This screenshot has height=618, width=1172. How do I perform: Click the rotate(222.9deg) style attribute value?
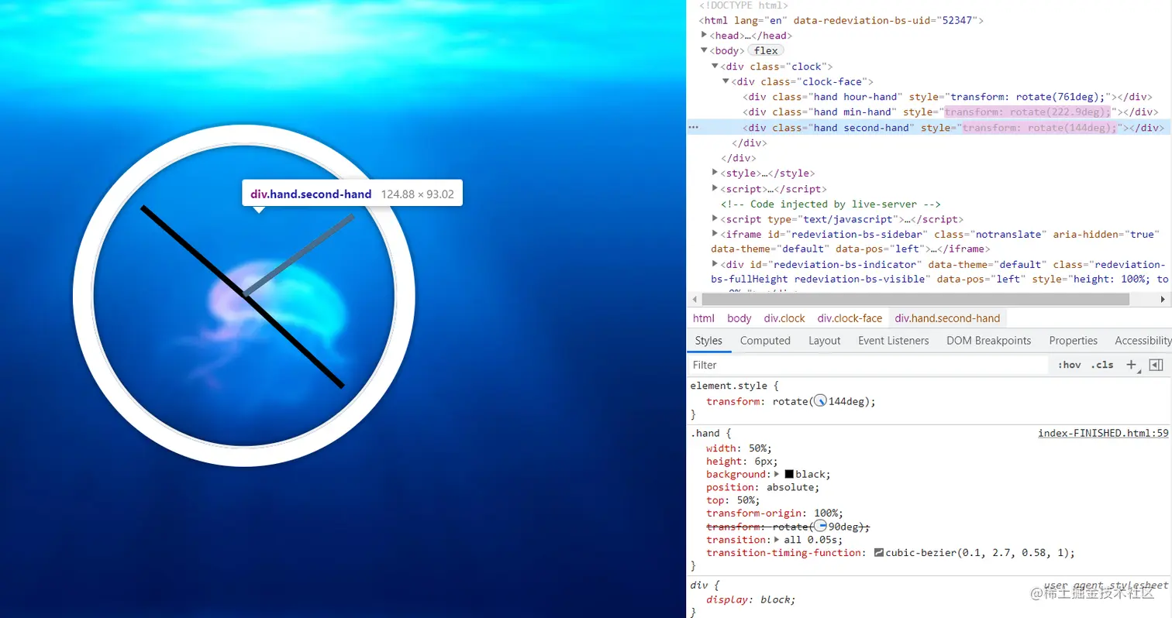click(1027, 112)
